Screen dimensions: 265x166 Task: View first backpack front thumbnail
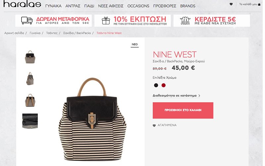coord(30,57)
